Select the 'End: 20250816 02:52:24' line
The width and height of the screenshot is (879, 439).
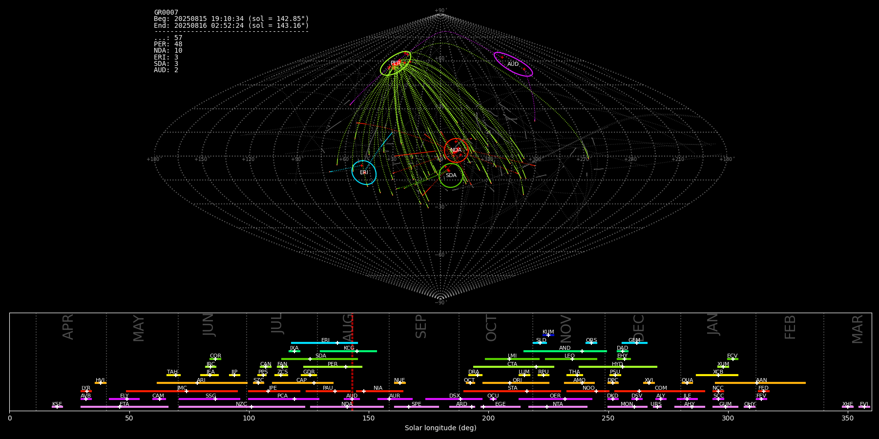231,25
